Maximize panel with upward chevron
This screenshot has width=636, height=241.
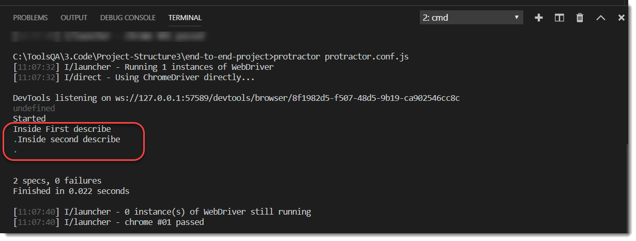coord(601,18)
